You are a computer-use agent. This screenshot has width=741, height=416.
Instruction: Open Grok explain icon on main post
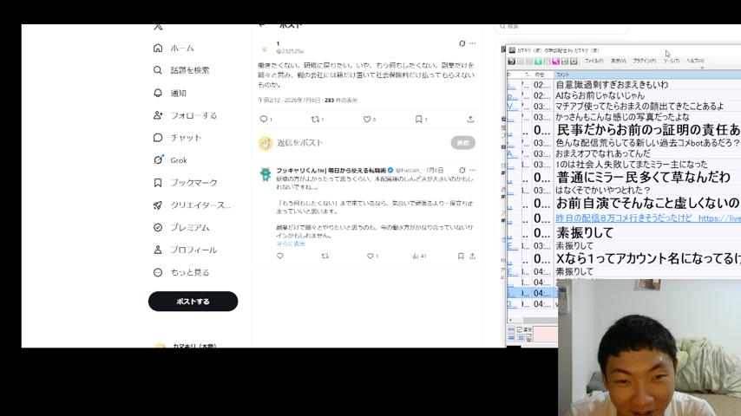click(462, 43)
